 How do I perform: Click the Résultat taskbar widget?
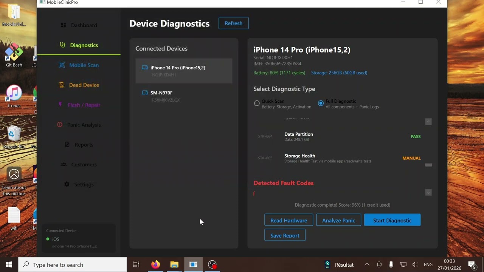339,265
